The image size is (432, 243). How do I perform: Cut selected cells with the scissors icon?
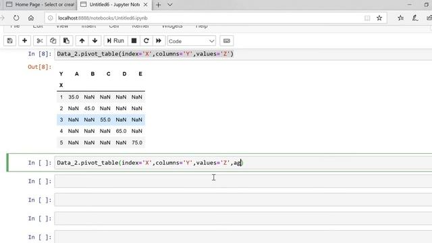40,40
